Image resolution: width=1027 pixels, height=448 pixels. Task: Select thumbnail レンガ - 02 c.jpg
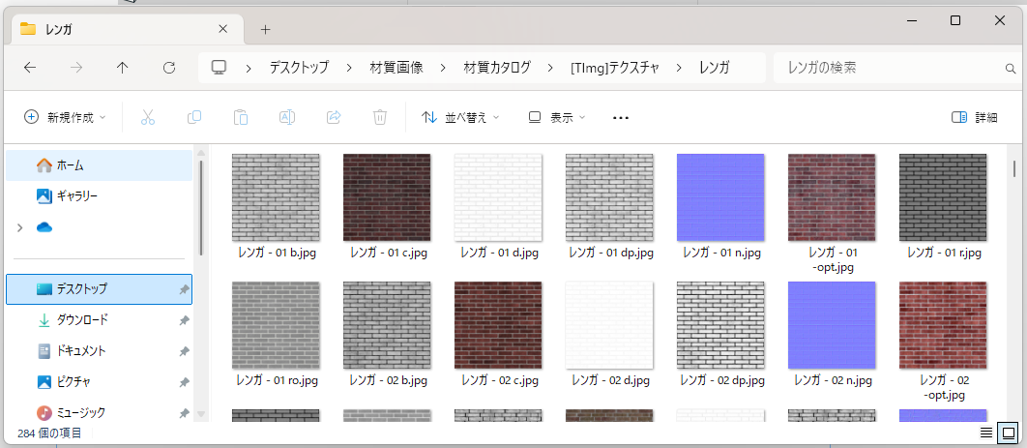(498, 325)
